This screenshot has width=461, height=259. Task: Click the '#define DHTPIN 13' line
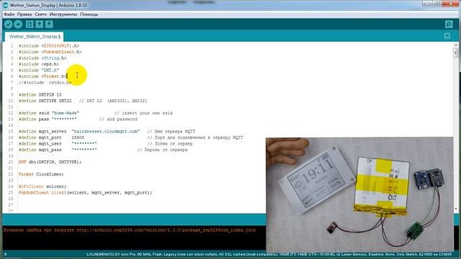pos(40,94)
